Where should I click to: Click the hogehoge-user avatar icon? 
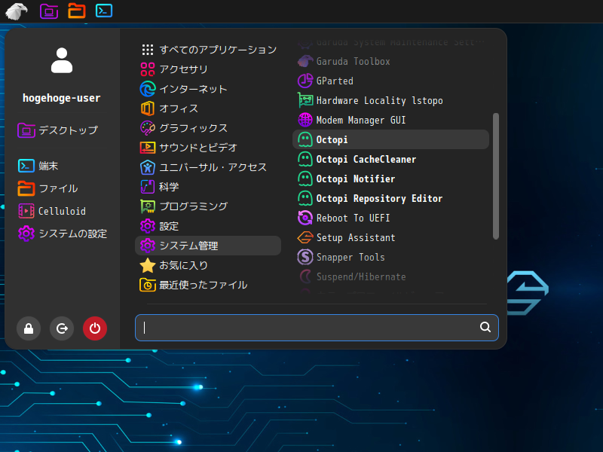point(62,60)
